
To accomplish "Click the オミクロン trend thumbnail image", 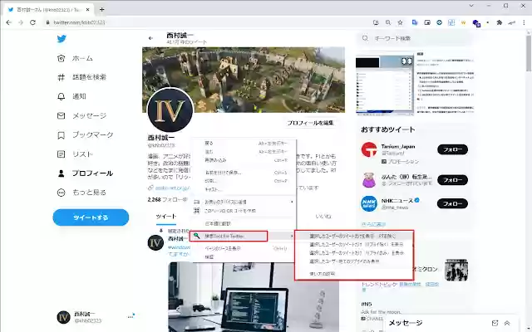I will [x=456, y=270].
